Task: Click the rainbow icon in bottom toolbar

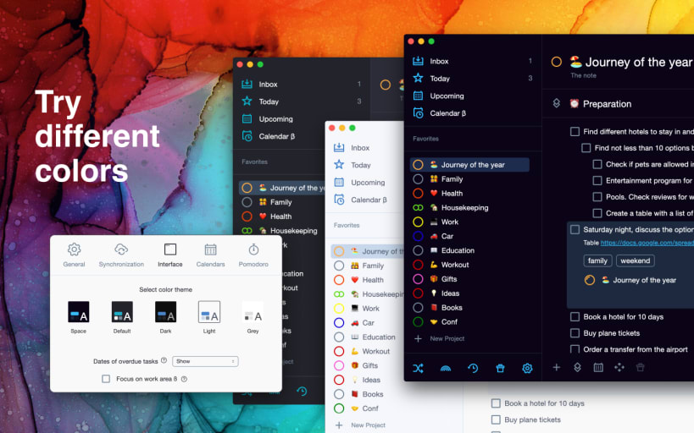Action: (x=446, y=368)
